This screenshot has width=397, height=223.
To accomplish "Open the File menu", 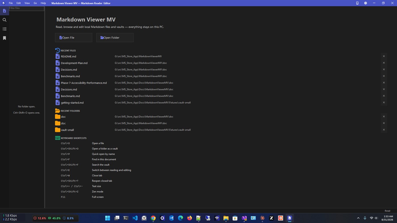I will [x=10, y=3].
